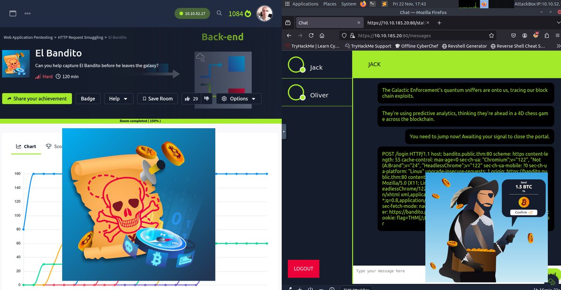561x290 pixels.
Task: Select the Chat browser tab
Action: click(x=329, y=22)
